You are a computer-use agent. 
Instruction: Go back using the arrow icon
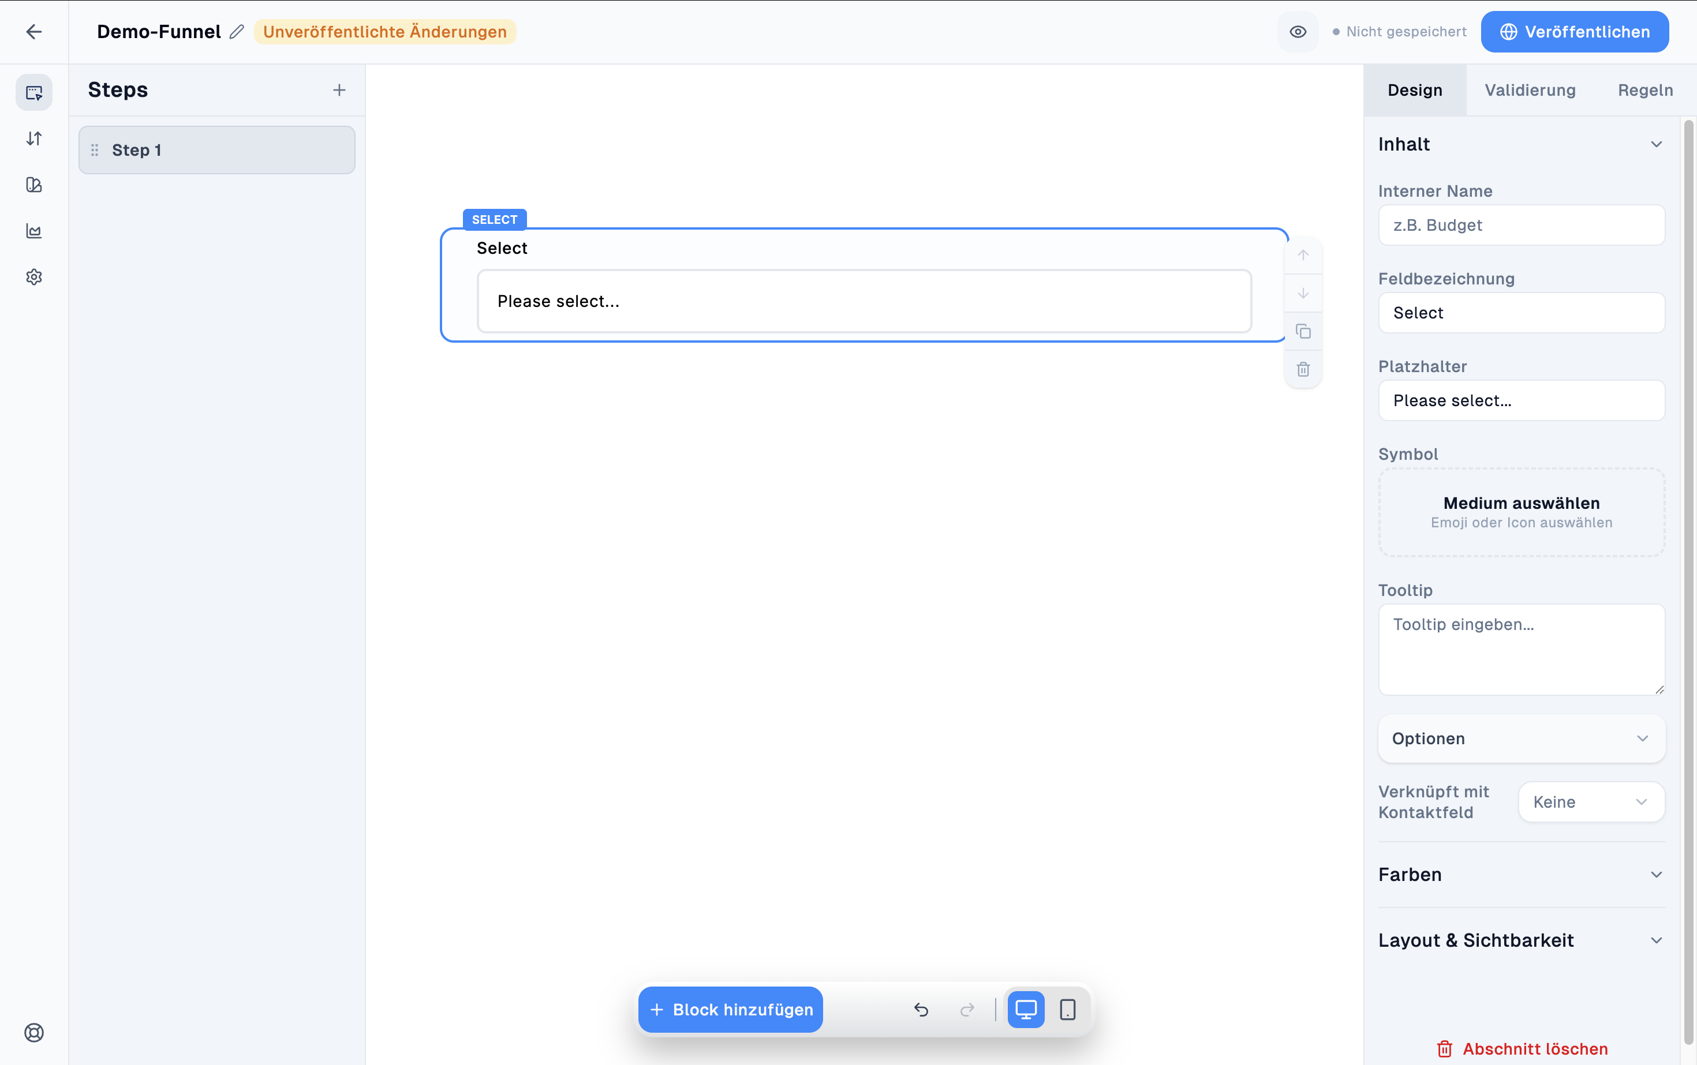coord(34,32)
